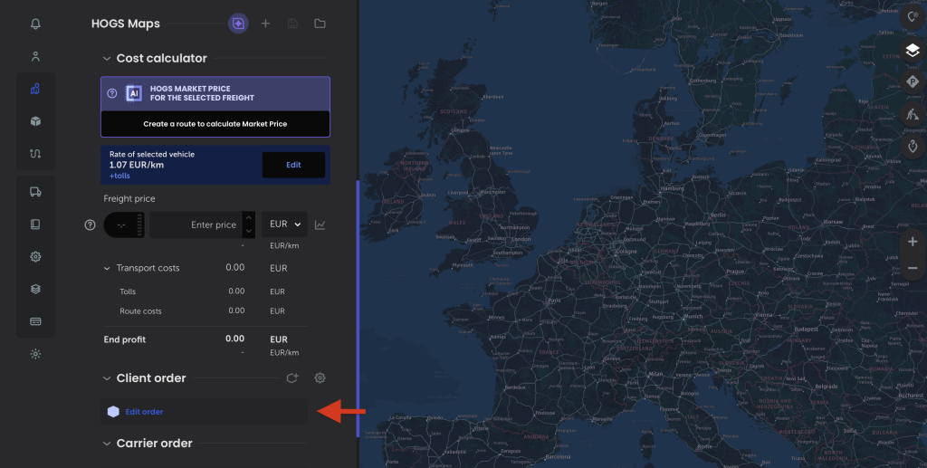The width and height of the screenshot is (927, 468).
Task: Open Client order settings gear
Action: point(320,378)
